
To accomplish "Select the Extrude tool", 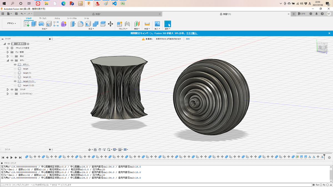I will [34, 24].
